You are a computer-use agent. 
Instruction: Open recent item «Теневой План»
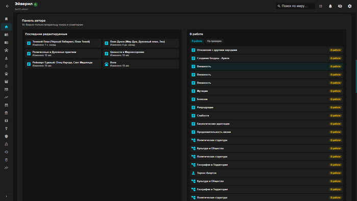click(x=63, y=43)
